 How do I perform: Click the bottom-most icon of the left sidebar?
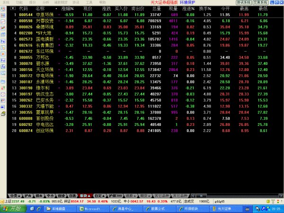(3, 114)
